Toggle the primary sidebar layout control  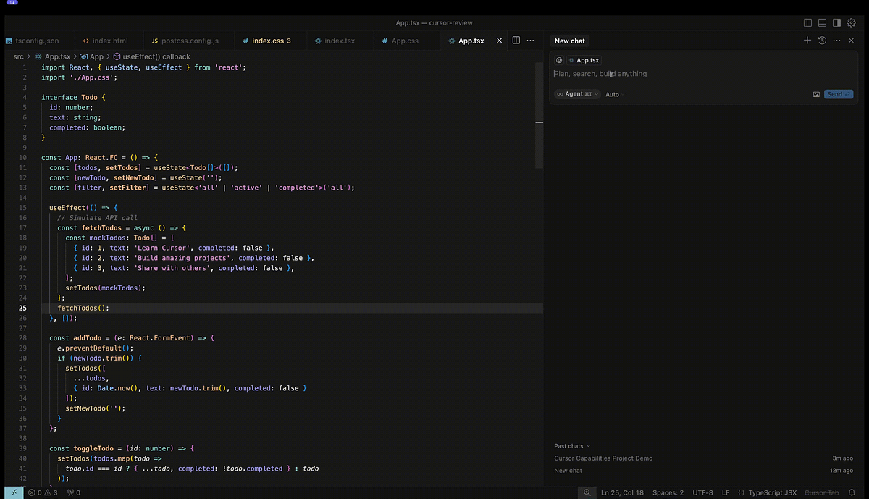[807, 22]
